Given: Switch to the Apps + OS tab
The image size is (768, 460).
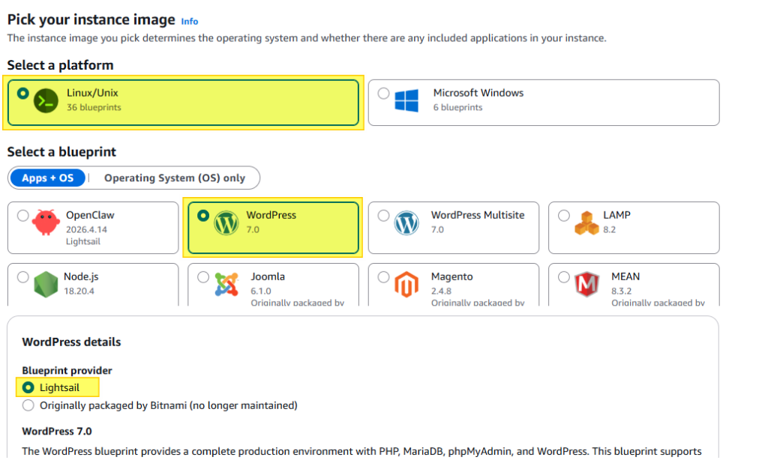Looking at the screenshot, I should click(47, 178).
